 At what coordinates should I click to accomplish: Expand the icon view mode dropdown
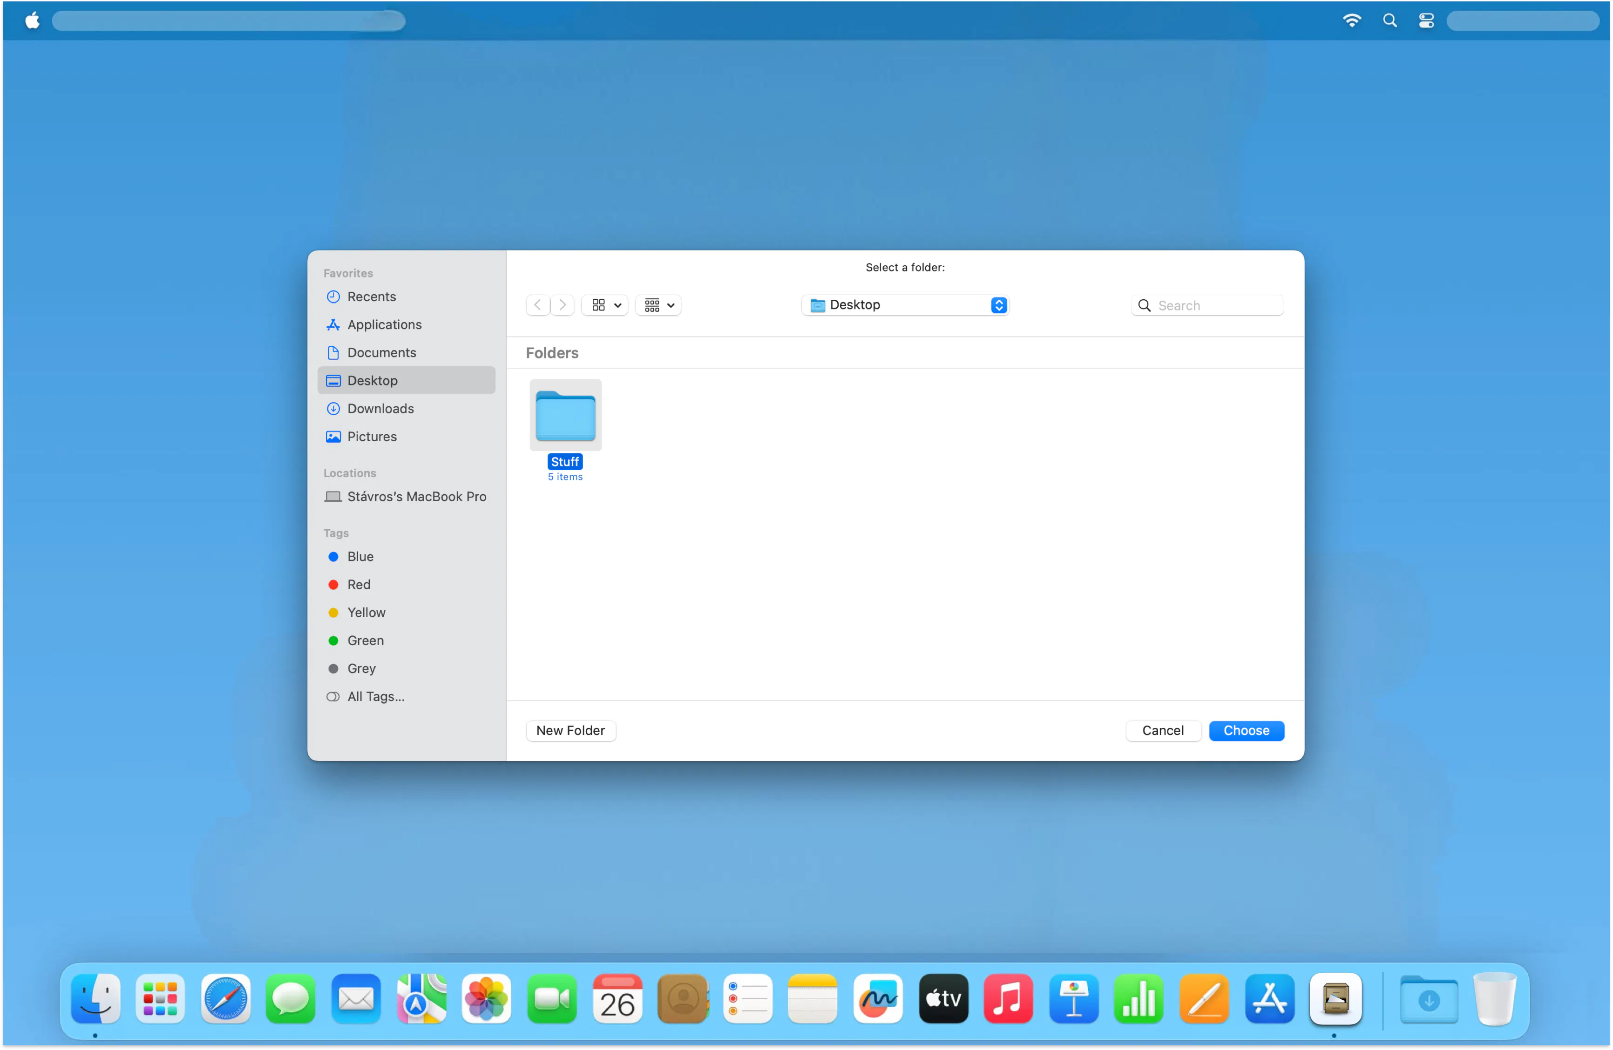605,305
